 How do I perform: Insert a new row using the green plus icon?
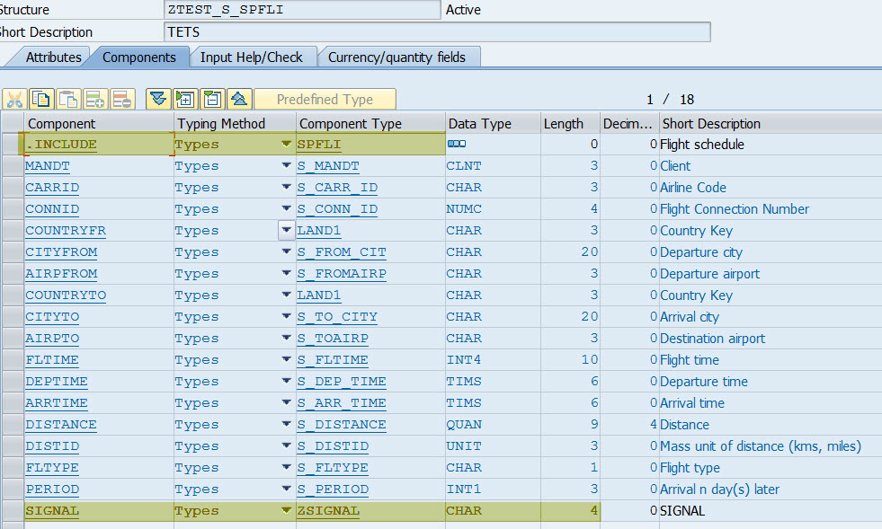coord(94,99)
